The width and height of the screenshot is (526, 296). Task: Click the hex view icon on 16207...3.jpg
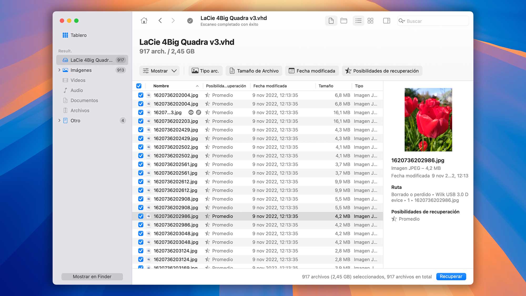click(199, 112)
